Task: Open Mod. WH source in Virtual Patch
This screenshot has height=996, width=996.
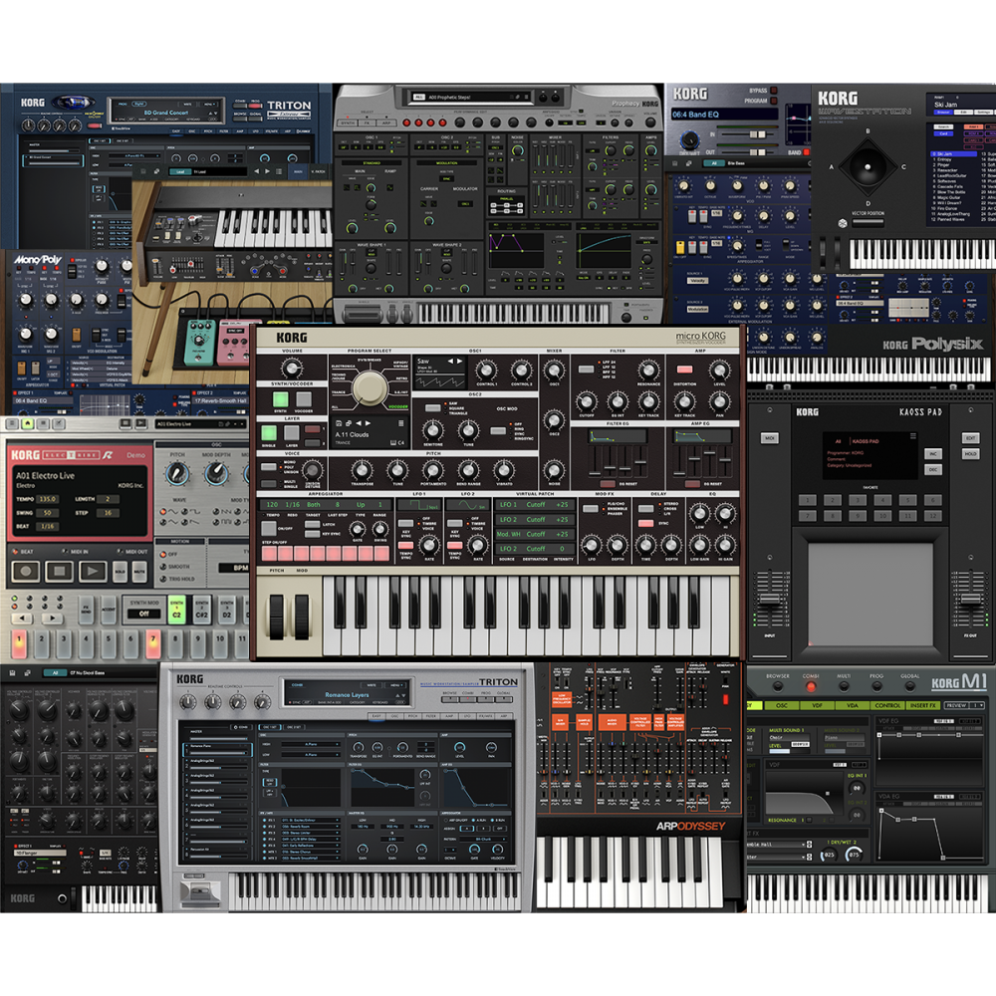Action: (508, 534)
